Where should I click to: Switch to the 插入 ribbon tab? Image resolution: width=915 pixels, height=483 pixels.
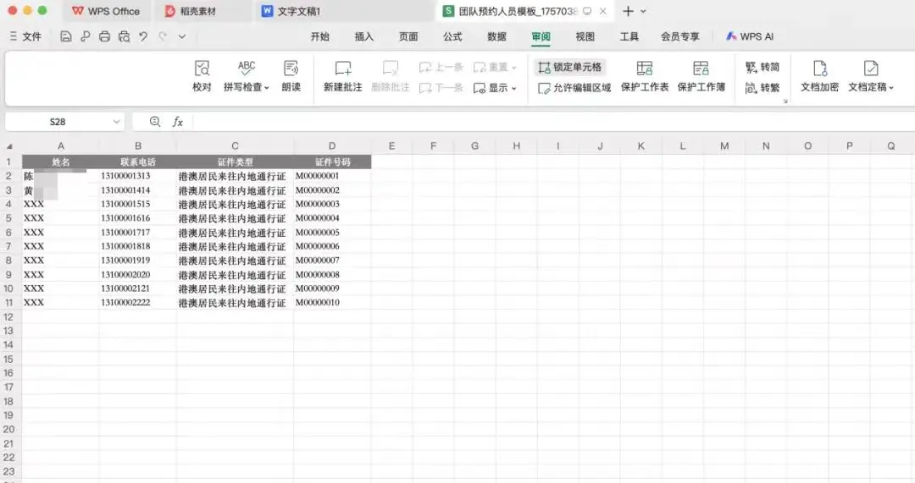click(364, 36)
